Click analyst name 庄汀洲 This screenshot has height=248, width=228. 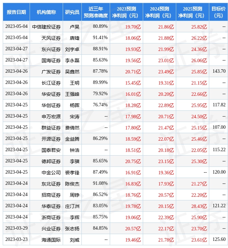point(72,206)
